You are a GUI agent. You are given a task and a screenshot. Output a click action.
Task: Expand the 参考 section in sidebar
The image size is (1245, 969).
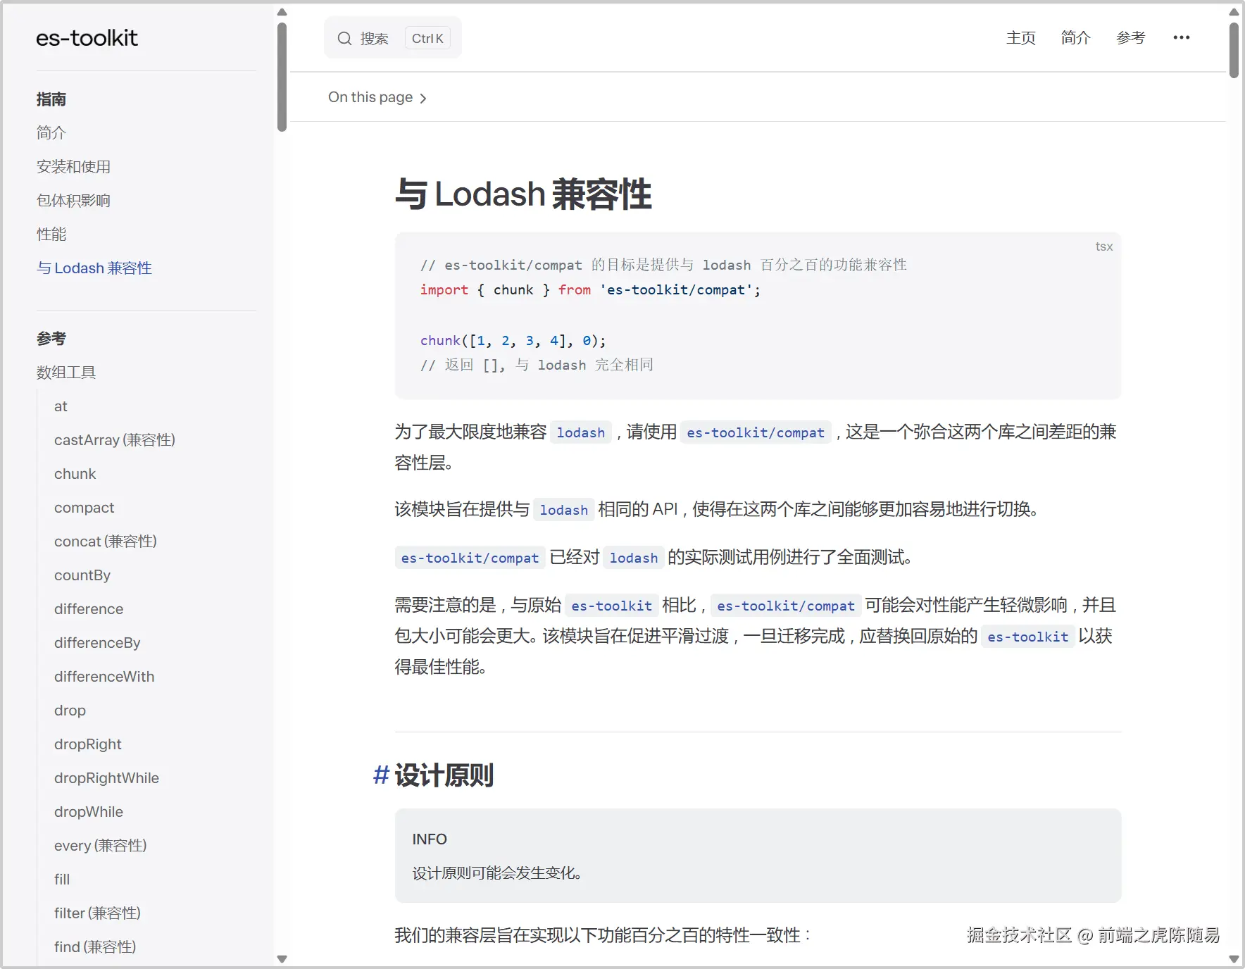point(51,338)
